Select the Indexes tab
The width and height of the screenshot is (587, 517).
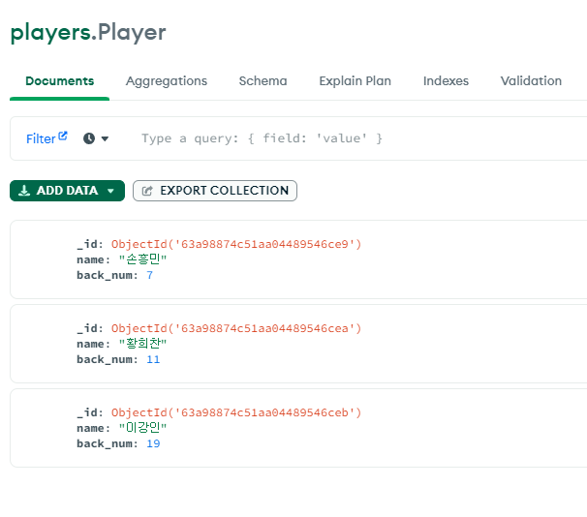[x=446, y=81]
